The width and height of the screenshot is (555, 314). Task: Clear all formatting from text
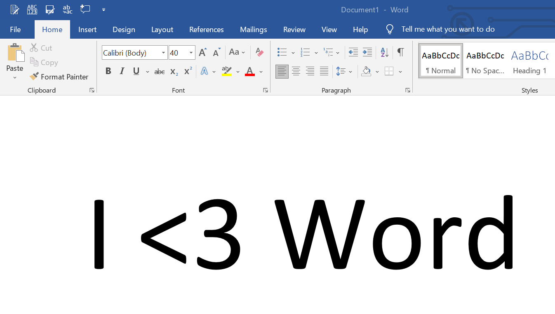[x=259, y=52]
